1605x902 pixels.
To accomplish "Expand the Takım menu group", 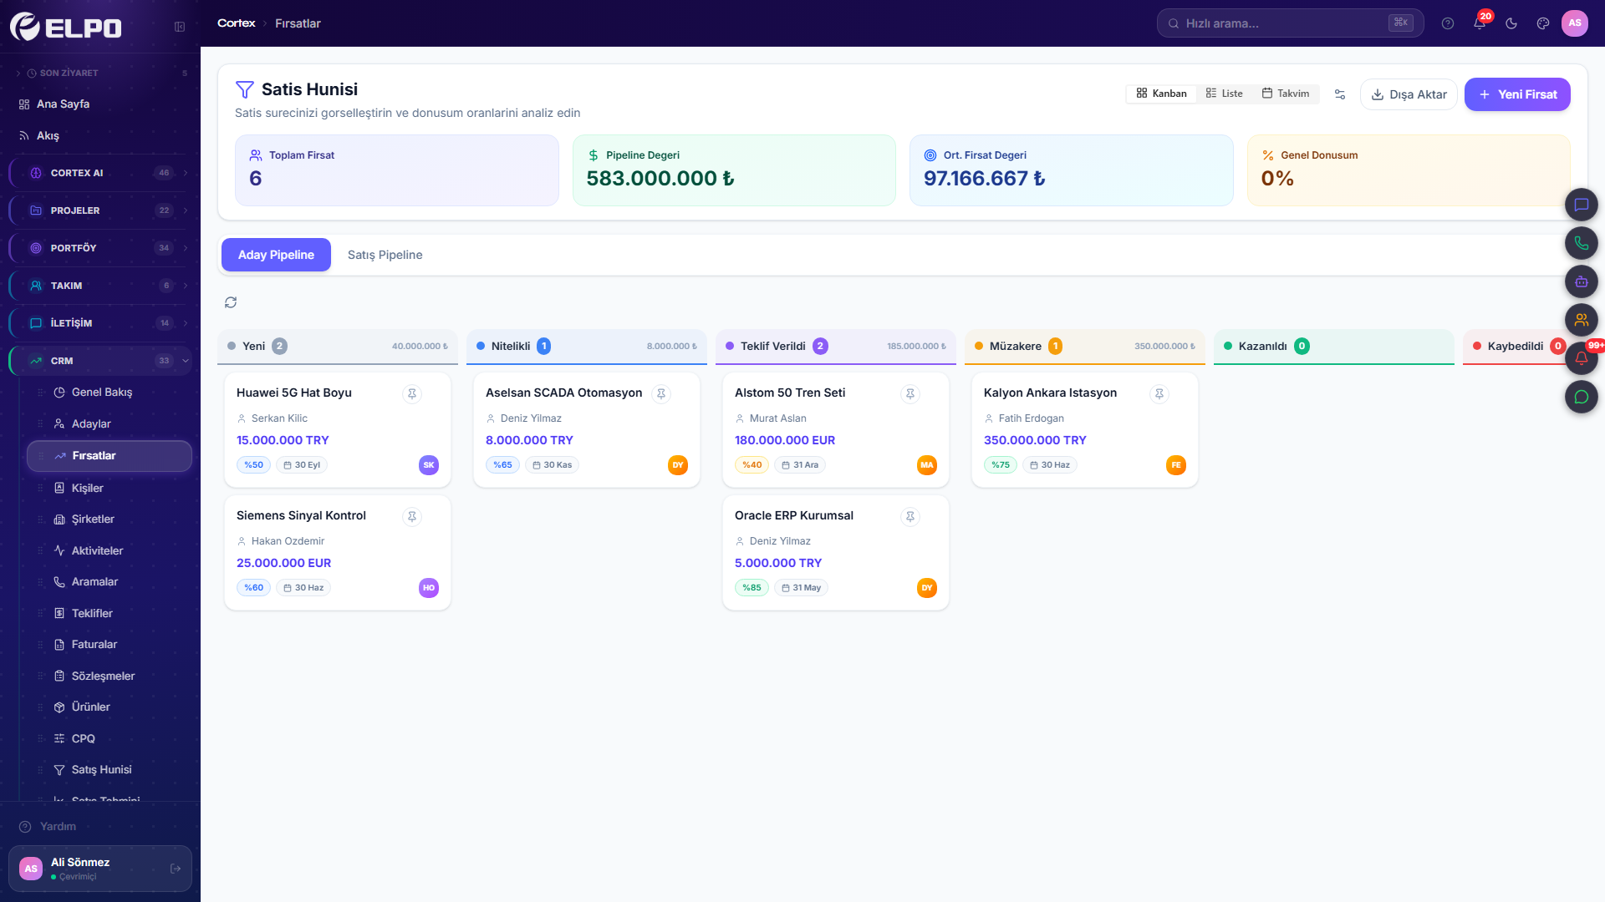I will [x=100, y=286].
